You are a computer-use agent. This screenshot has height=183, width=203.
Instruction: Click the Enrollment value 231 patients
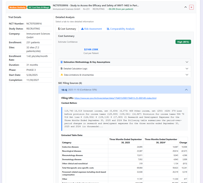click(x=33, y=42)
